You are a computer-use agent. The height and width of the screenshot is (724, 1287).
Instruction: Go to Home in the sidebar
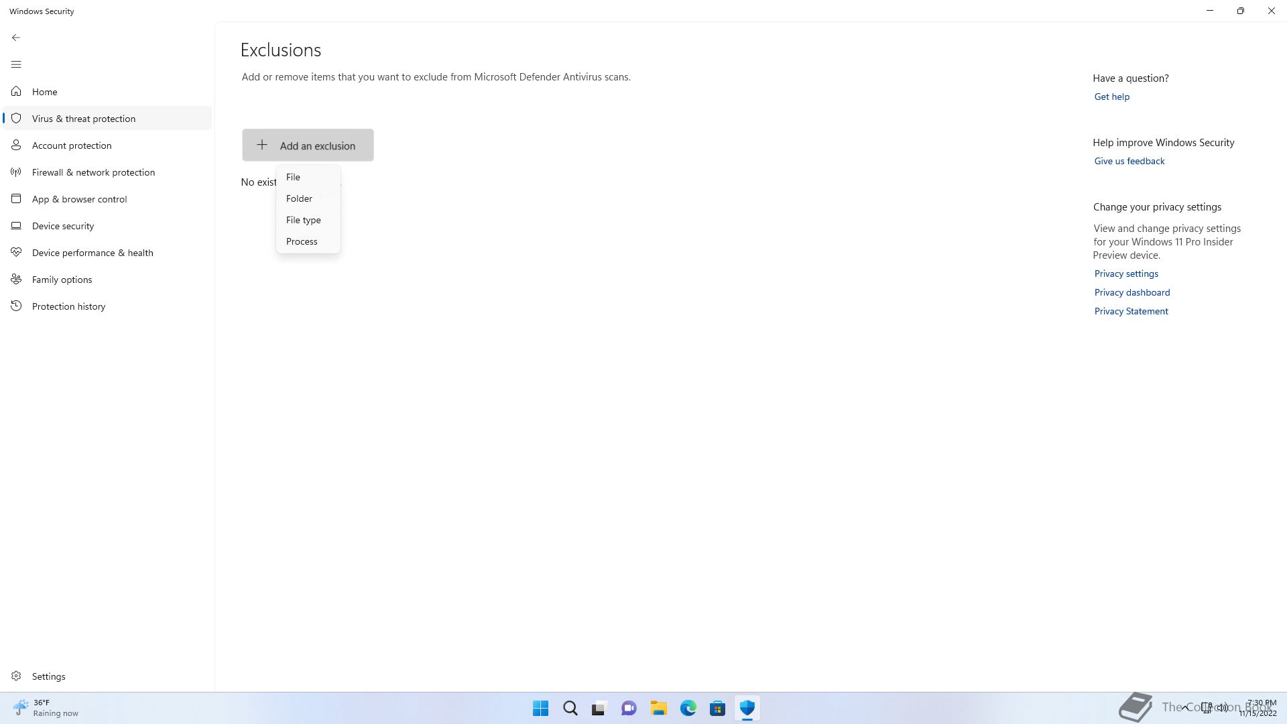[x=107, y=91]
